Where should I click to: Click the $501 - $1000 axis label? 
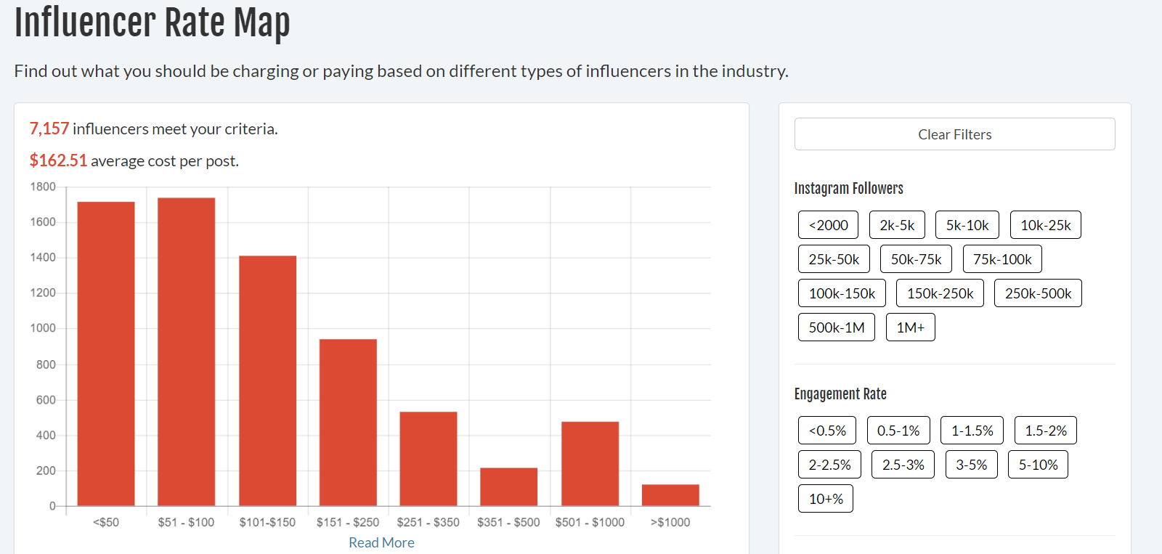pos(590,522)
